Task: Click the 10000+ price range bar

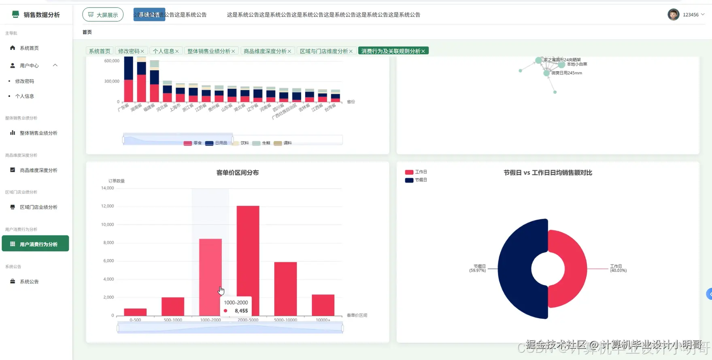Action: click(x=323, y=305)
